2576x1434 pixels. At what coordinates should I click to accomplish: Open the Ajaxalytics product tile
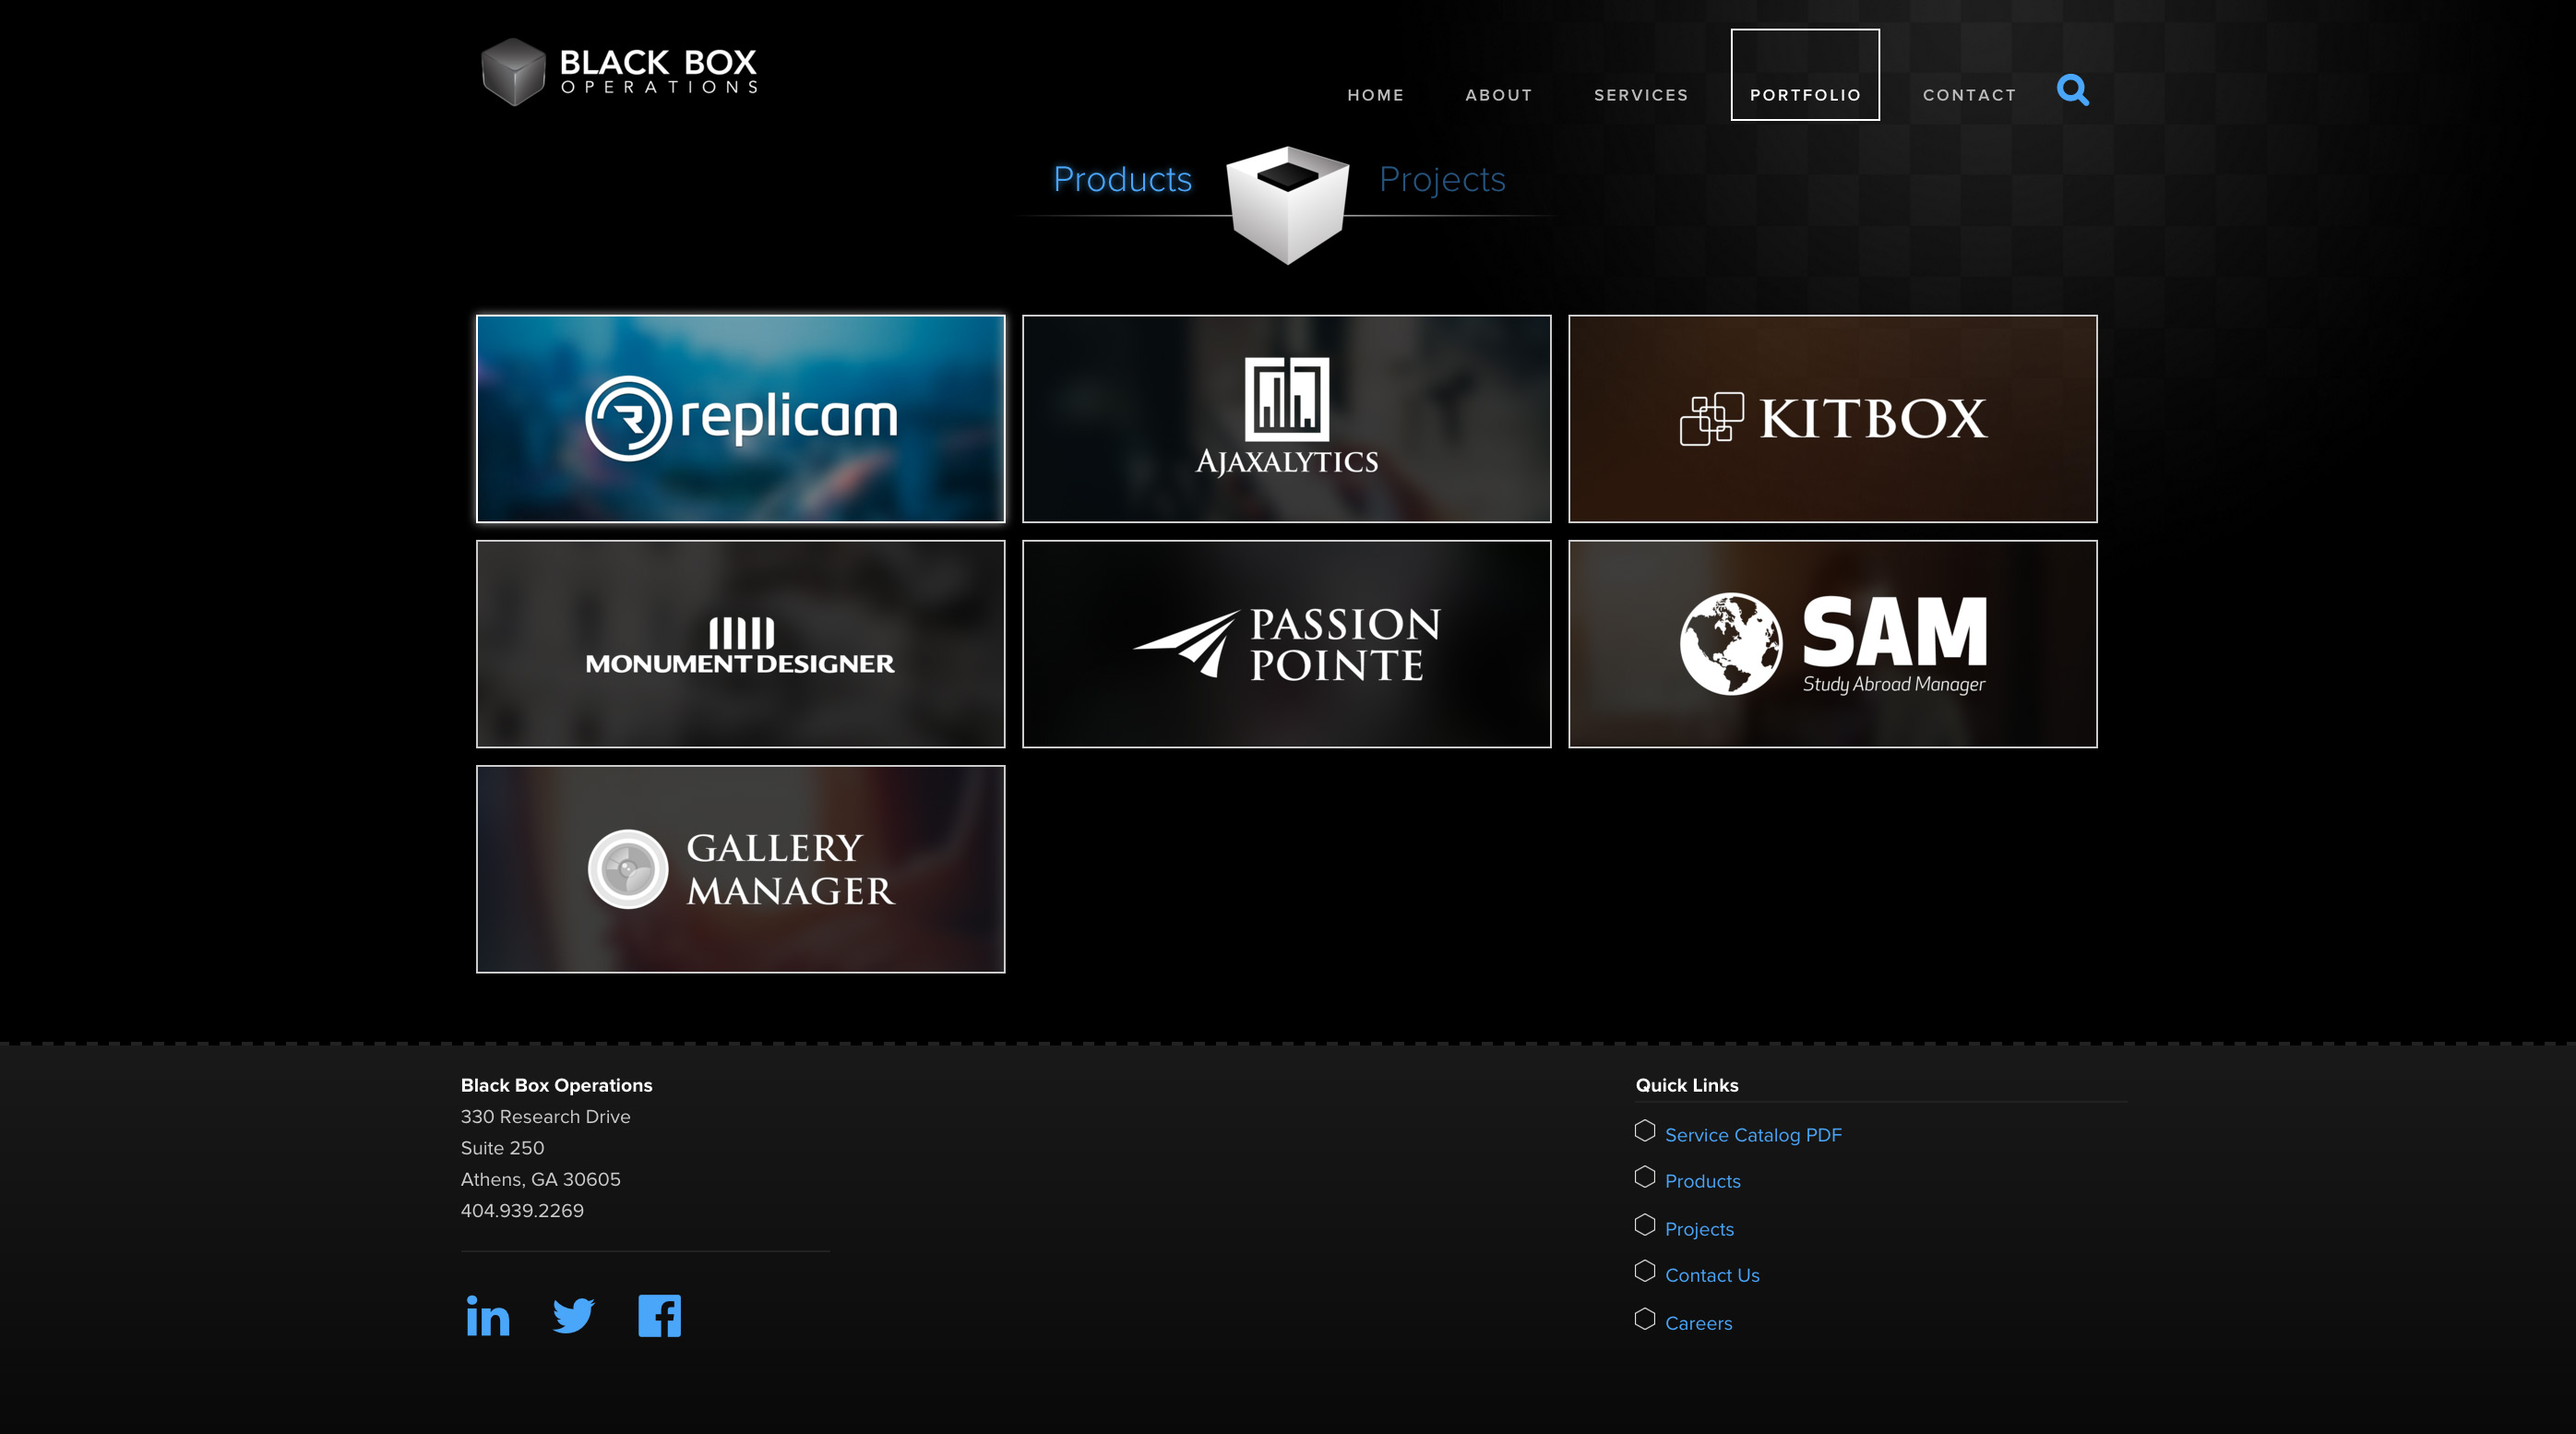pyautogui.click(x=1286, y=419)
